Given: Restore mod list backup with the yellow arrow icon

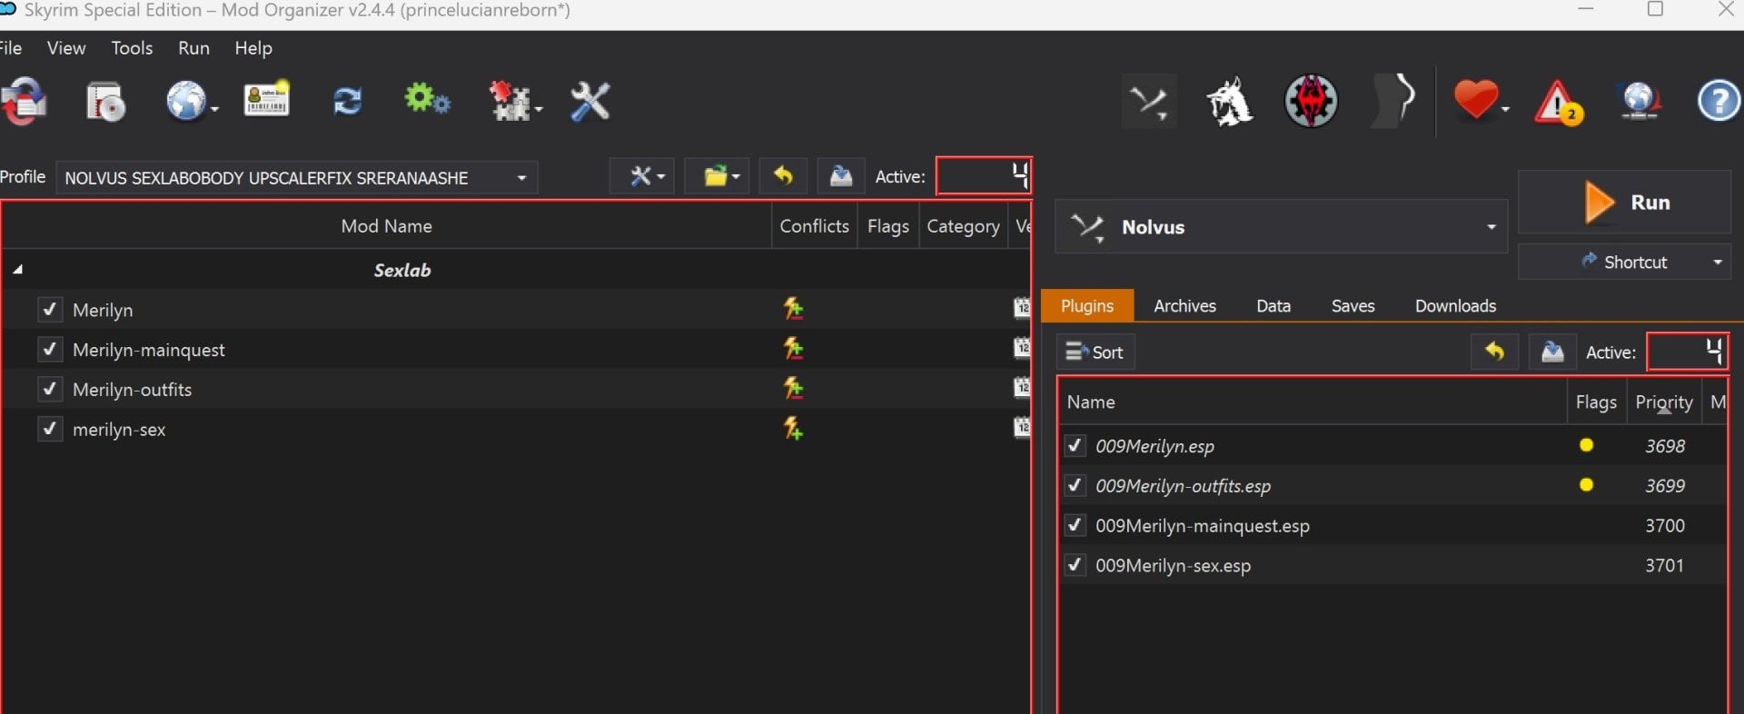Looking at the screenshot, I should 783,176.
